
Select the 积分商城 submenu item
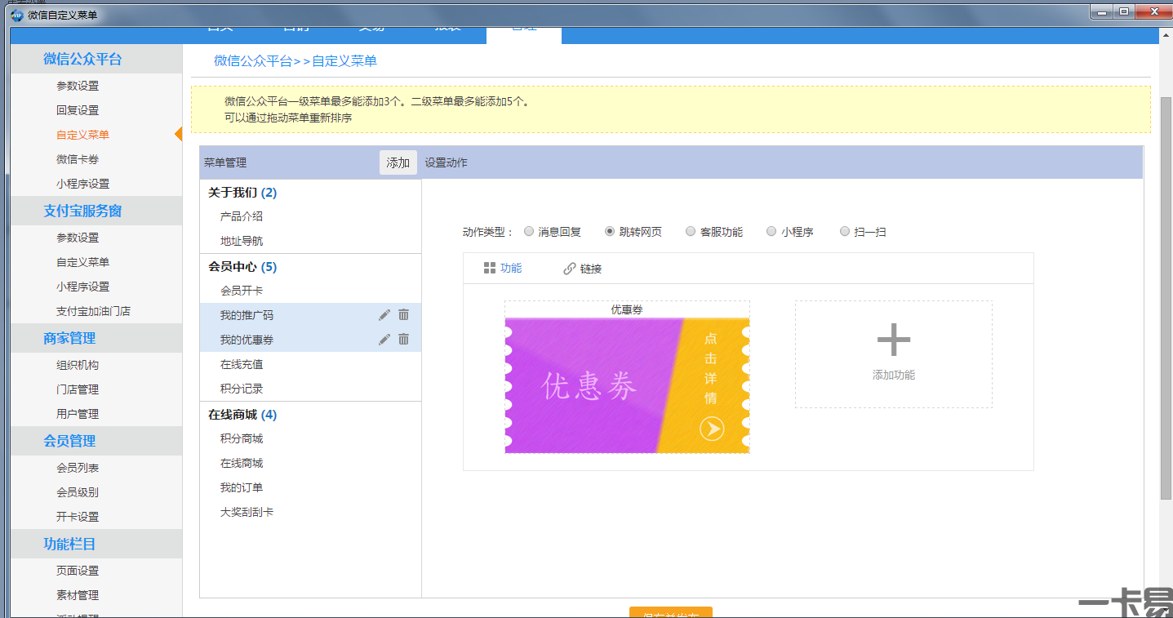[x=242, y=438]
